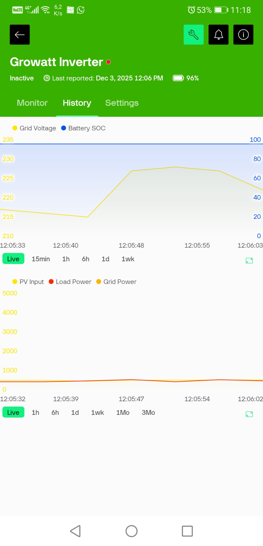The width and height of the screenshot is (263, 546).
Task: Select 1d range on voltage chart
Action: click(x=106, y=259)
